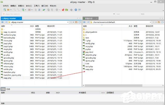Screen dimensions: 165x105
Task: Switch to the 日志 log tab
Action: pos(8,89)
